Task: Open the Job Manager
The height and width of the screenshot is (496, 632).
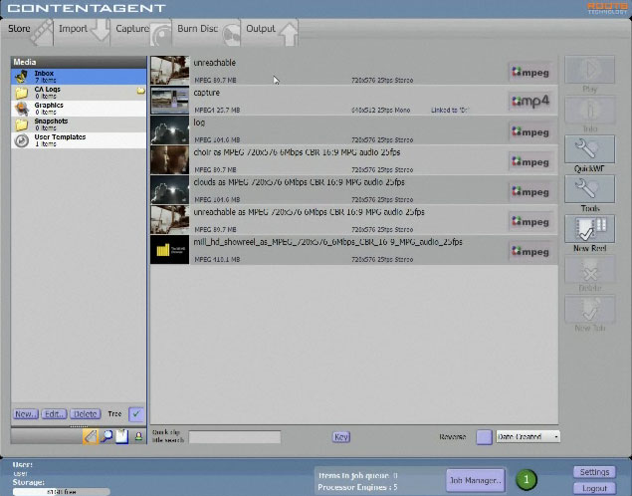Action: point(475,480)
